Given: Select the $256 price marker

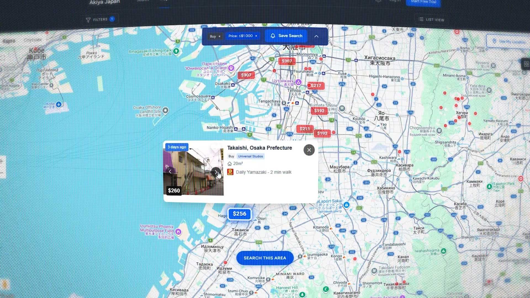Looking at the screenshot, I should [239, 214].
